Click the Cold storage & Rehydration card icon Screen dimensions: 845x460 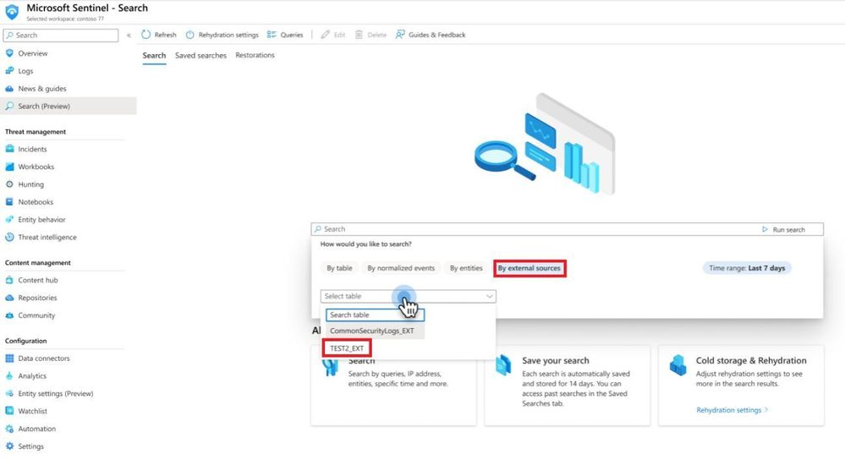(678, 364)
